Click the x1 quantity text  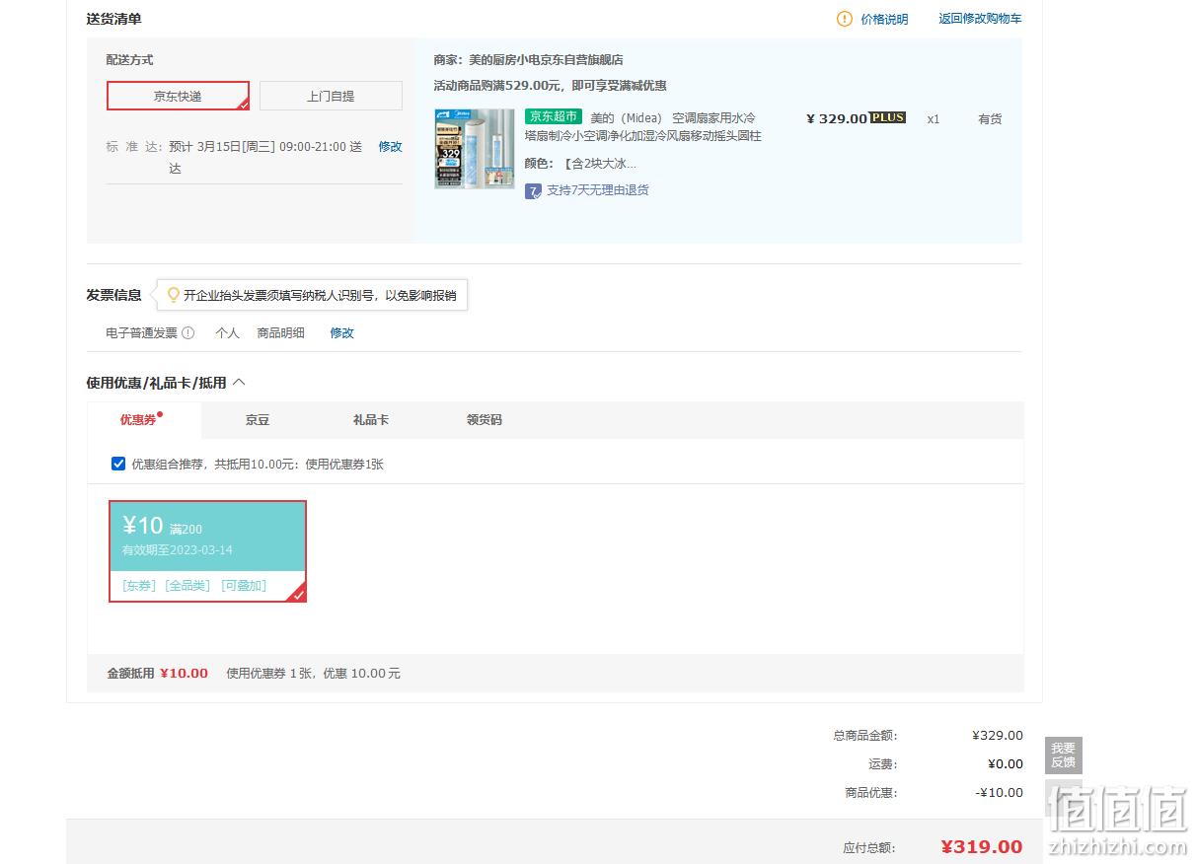click(934, 119)
